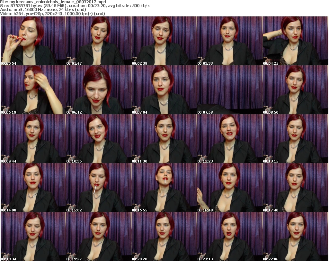Select the thumbnail stamped 00:03:33
Viewport: 329px width, 261px height.
click(230, 41)
